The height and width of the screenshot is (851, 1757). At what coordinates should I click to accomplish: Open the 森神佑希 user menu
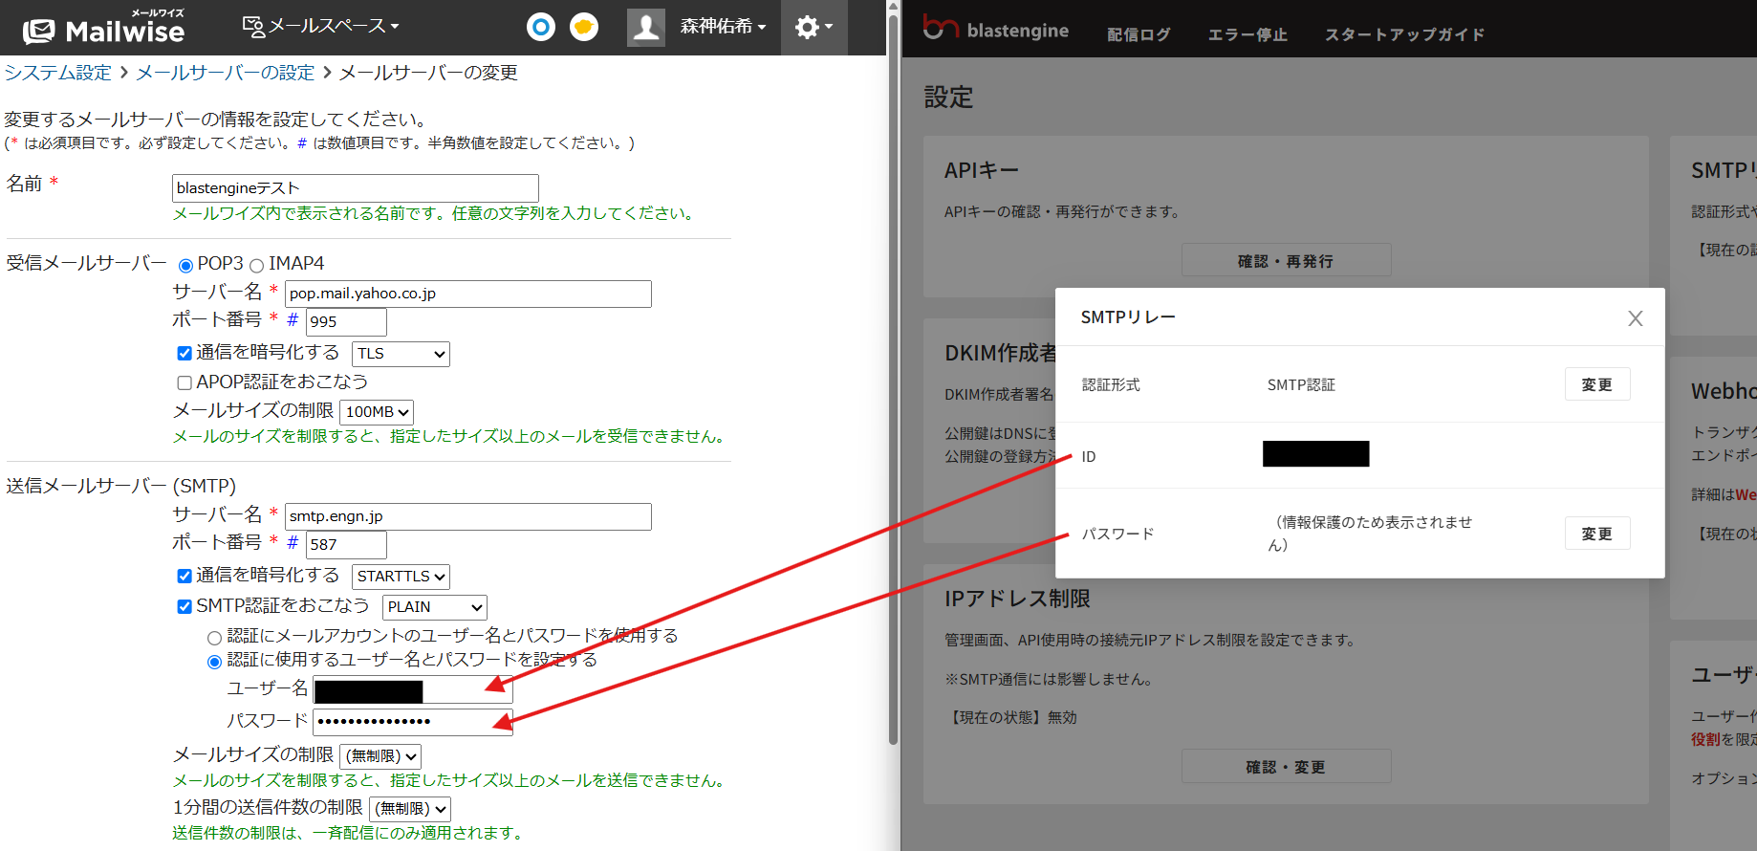point(723,27)
